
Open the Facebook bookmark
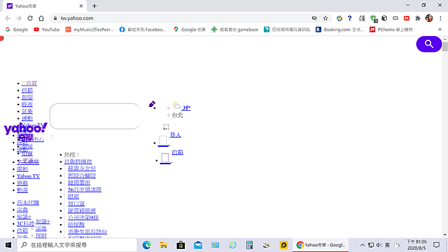[142, 29]
